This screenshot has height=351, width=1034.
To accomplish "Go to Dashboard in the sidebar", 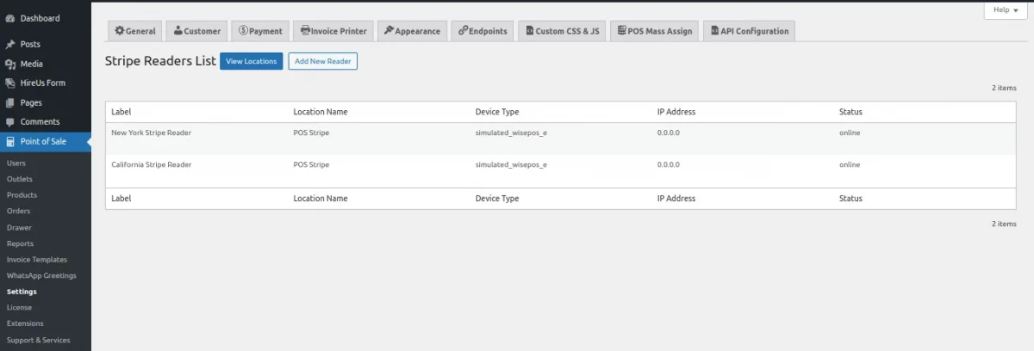I will (x=46, y=18).
